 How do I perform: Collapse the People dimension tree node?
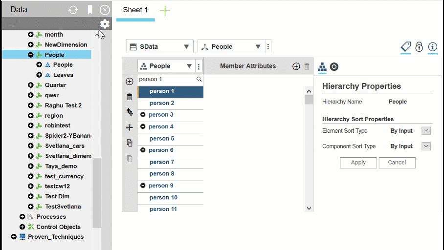click(31, 55)
